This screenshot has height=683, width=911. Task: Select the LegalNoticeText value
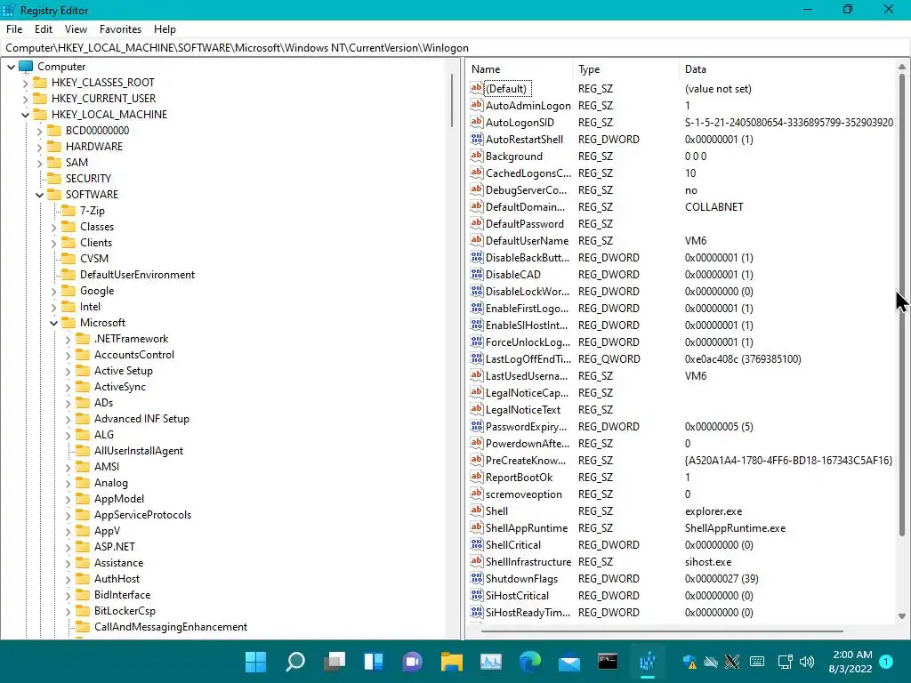coord(523,409)
